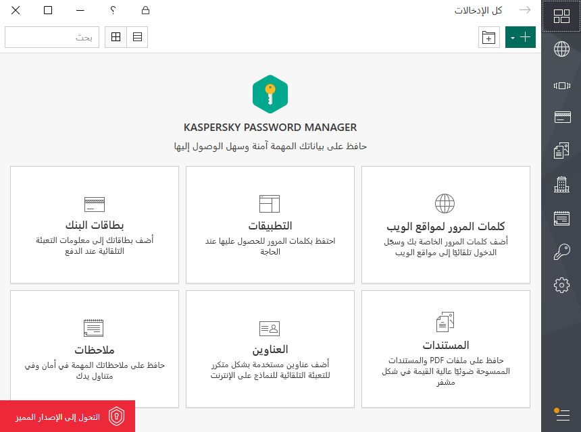The image size is (581, 432).
Task: Open the Addresses building icon in sidebar
Action: tap(561, 184)
